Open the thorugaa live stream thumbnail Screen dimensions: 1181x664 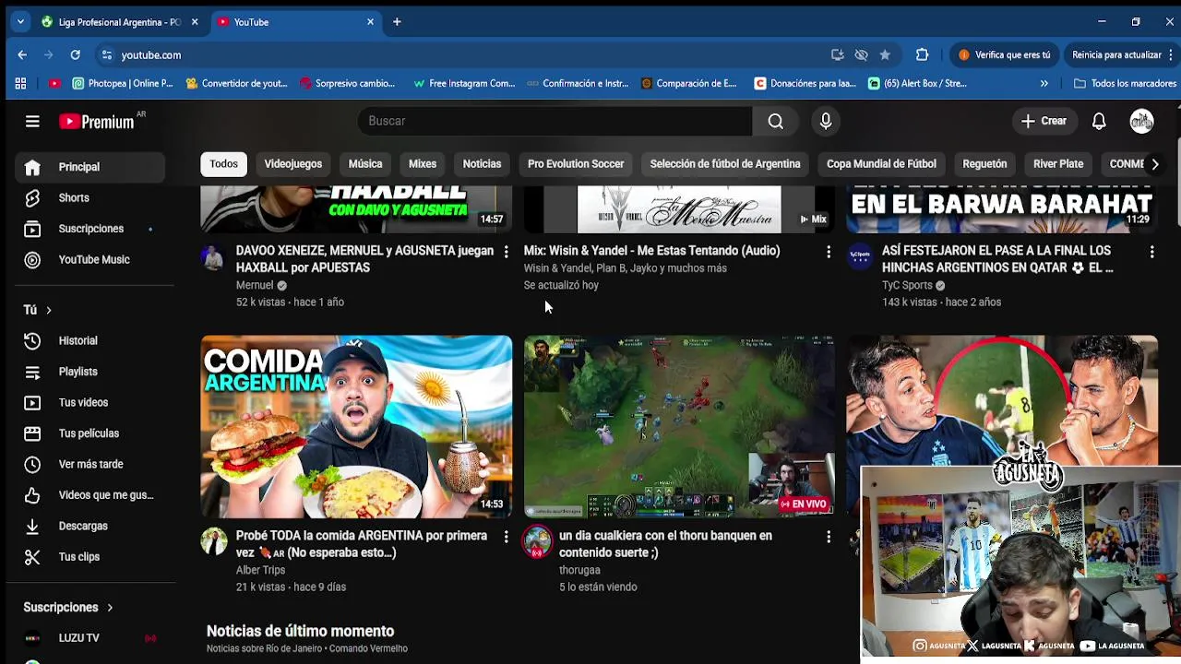pos(679,426)
